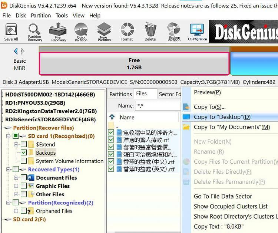The image size is (278, 233).
Task: Toggle the SD card 1(Recognized) checkbox
Action: click(16, 136)
